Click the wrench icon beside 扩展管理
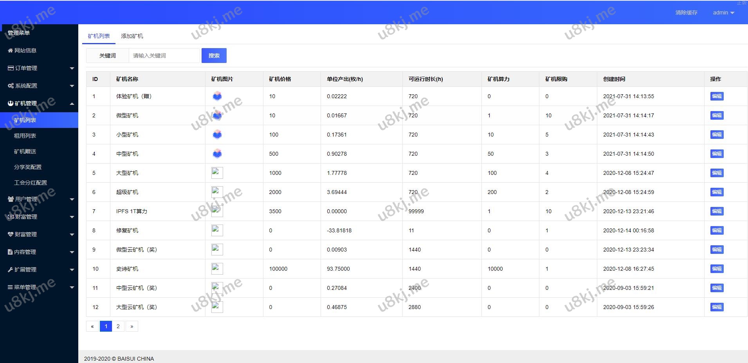 (x=11, y=270)
